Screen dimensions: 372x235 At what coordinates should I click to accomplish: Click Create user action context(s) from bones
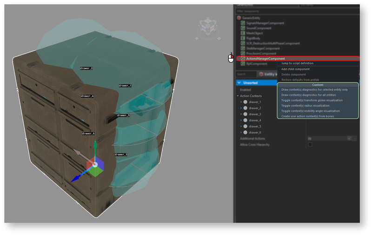pyautogui.click(x=307, y=116)
